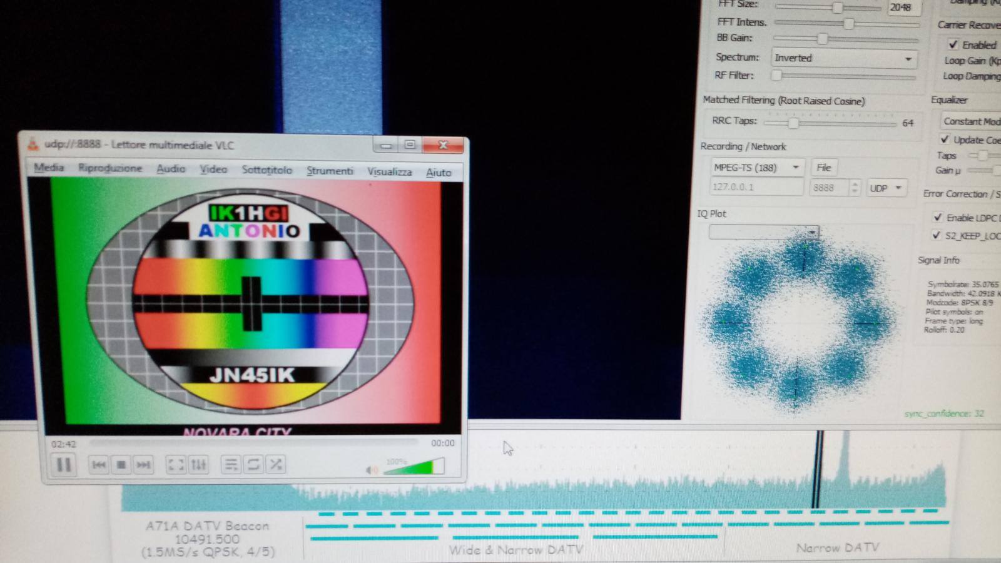
Task: Skip to next media in VLC
Action: click(143, 465)
